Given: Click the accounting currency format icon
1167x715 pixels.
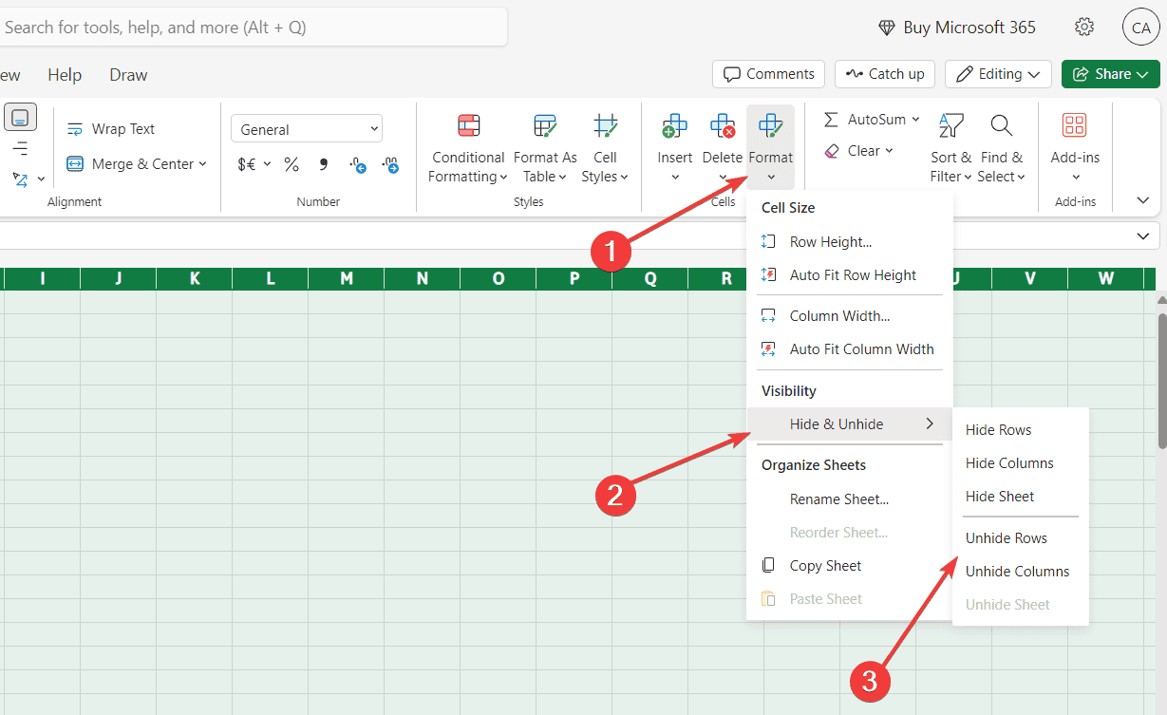Looking at the screenshot, I should point(247,164).
